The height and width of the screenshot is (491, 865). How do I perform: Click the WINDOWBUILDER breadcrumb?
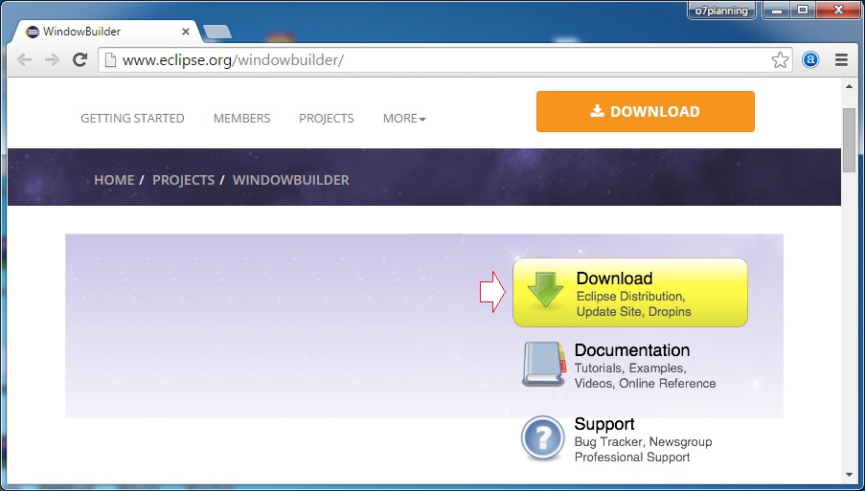[x=290, y=180]
